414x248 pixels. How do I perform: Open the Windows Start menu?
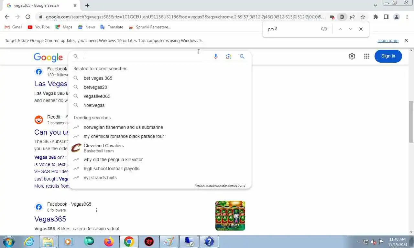8,242
